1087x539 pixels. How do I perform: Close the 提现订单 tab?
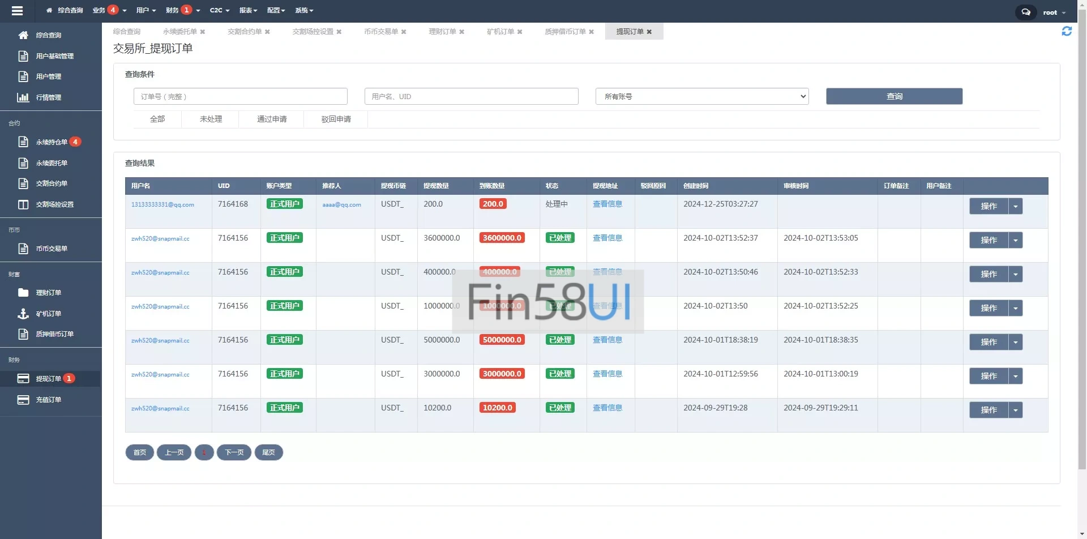tap(649, 32)
